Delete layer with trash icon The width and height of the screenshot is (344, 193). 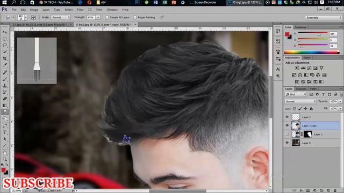click(x=335, y=191)
